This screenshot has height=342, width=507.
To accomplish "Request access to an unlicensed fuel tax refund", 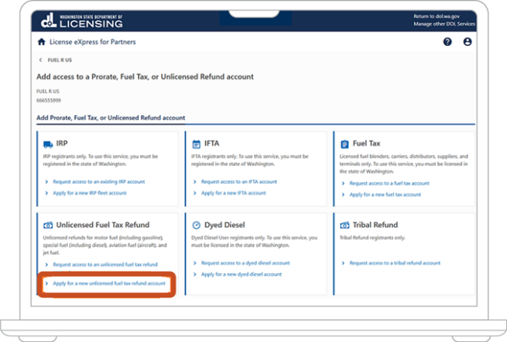I will point(105,265).
